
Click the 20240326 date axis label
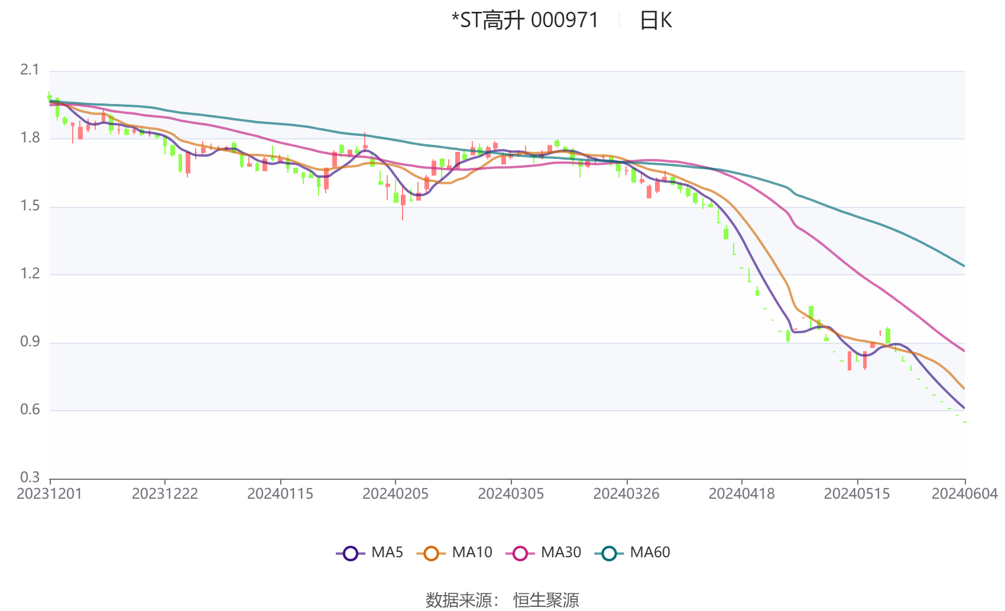click(627, 494)
